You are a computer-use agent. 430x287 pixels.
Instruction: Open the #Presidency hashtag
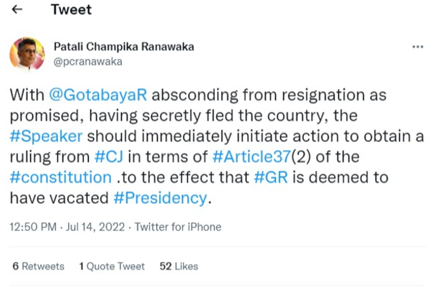160,198
